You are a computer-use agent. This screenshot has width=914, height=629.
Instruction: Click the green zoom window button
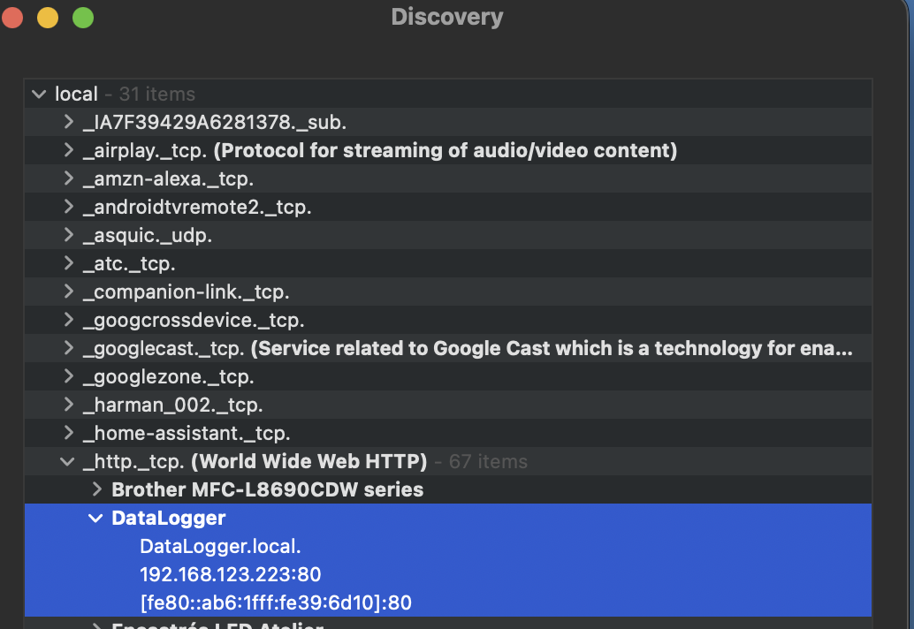pyautogui.click(x=82, y=18)
